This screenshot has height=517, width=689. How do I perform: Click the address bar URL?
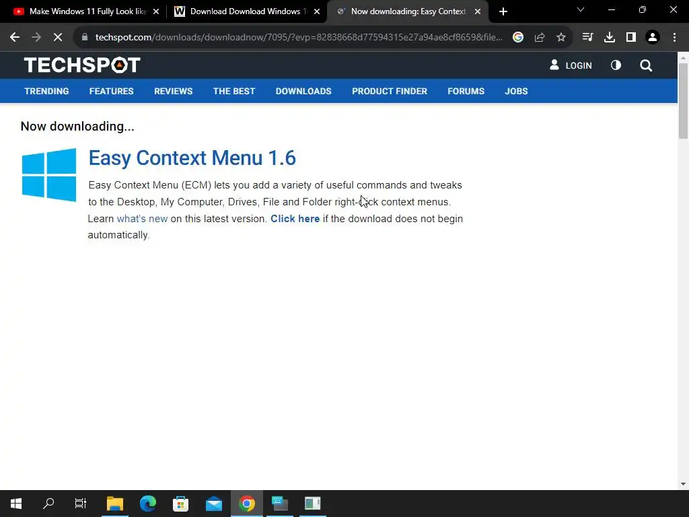click(299, 38)
